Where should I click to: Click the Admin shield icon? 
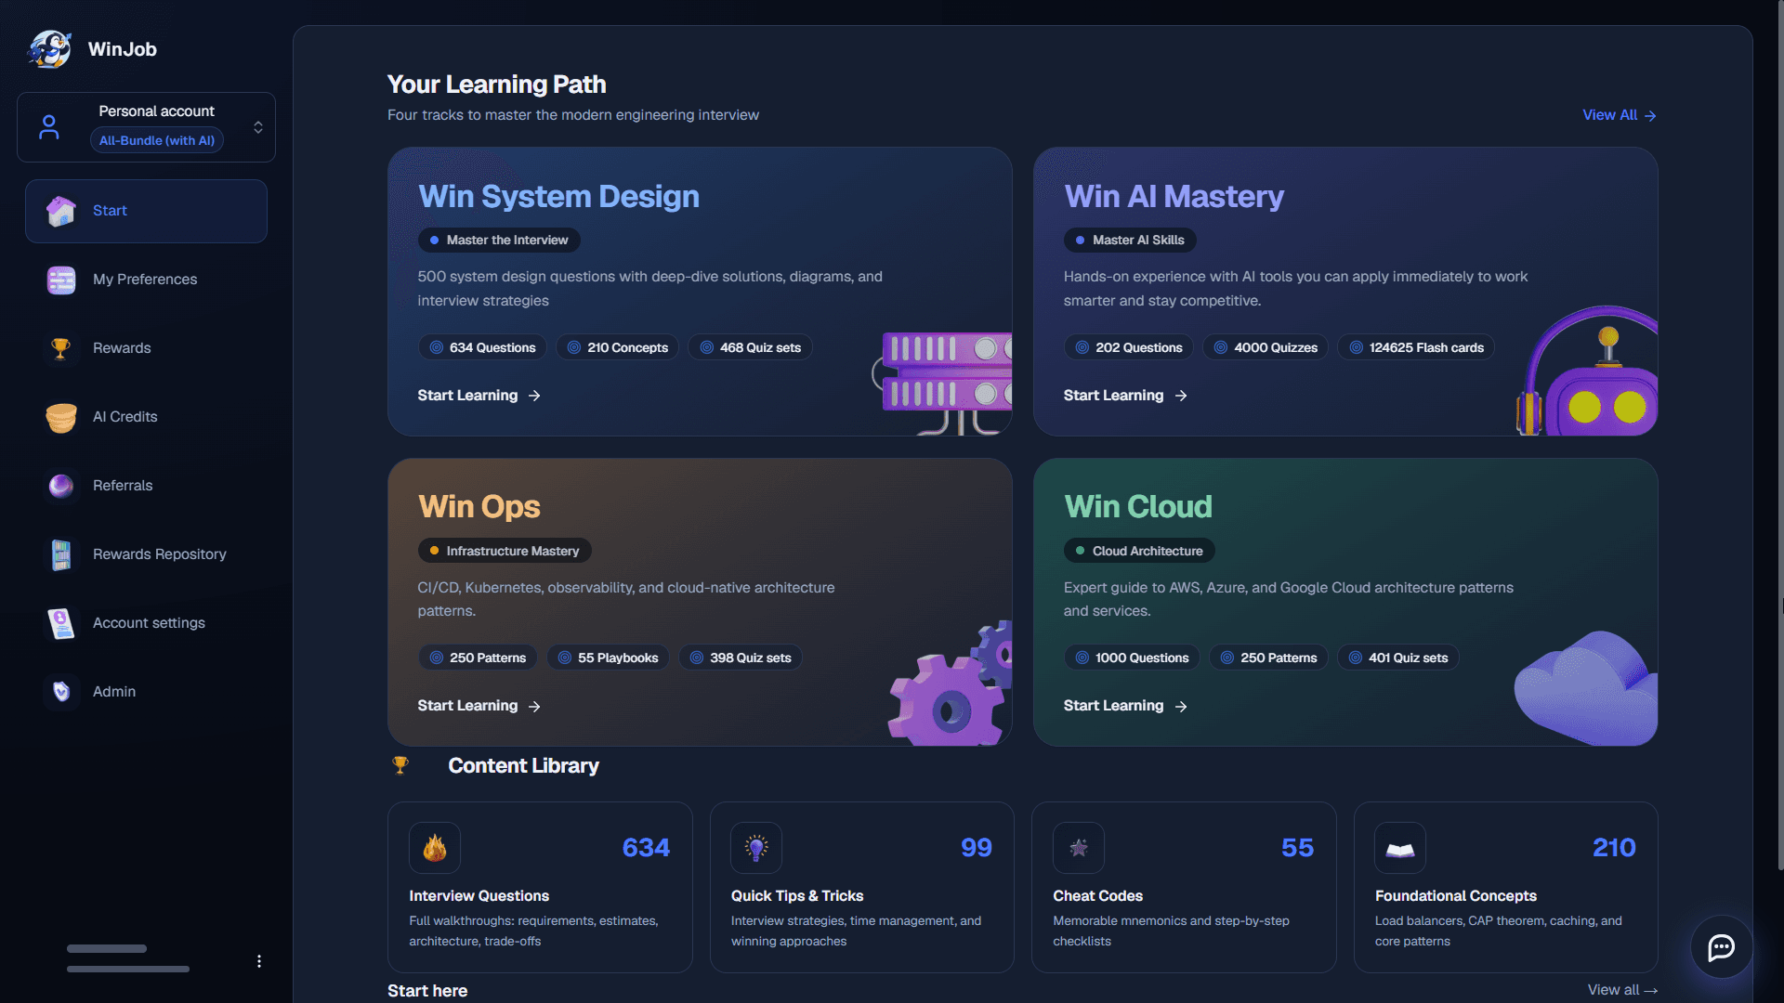coord(61,692)
